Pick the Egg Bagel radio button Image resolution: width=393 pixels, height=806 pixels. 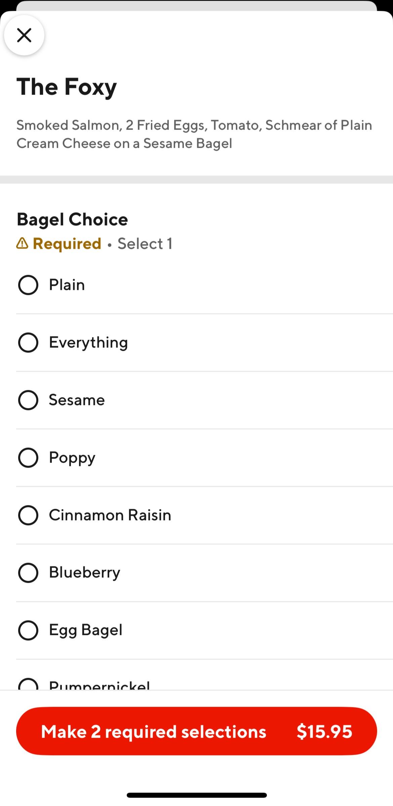coord(28,630)
